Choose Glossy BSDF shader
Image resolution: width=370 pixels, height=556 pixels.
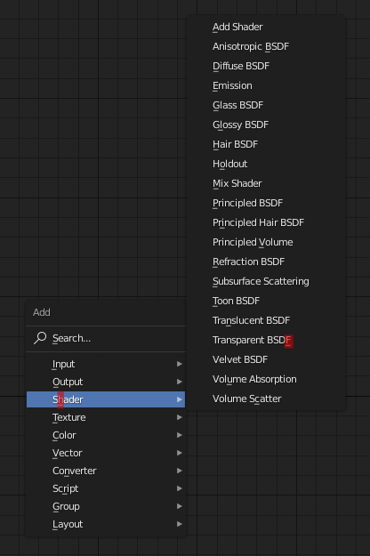(266, 125)
